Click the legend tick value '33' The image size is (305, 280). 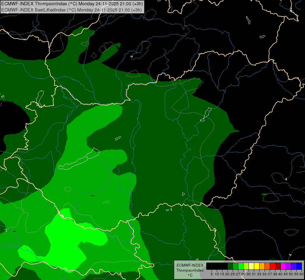pos(259,274)
